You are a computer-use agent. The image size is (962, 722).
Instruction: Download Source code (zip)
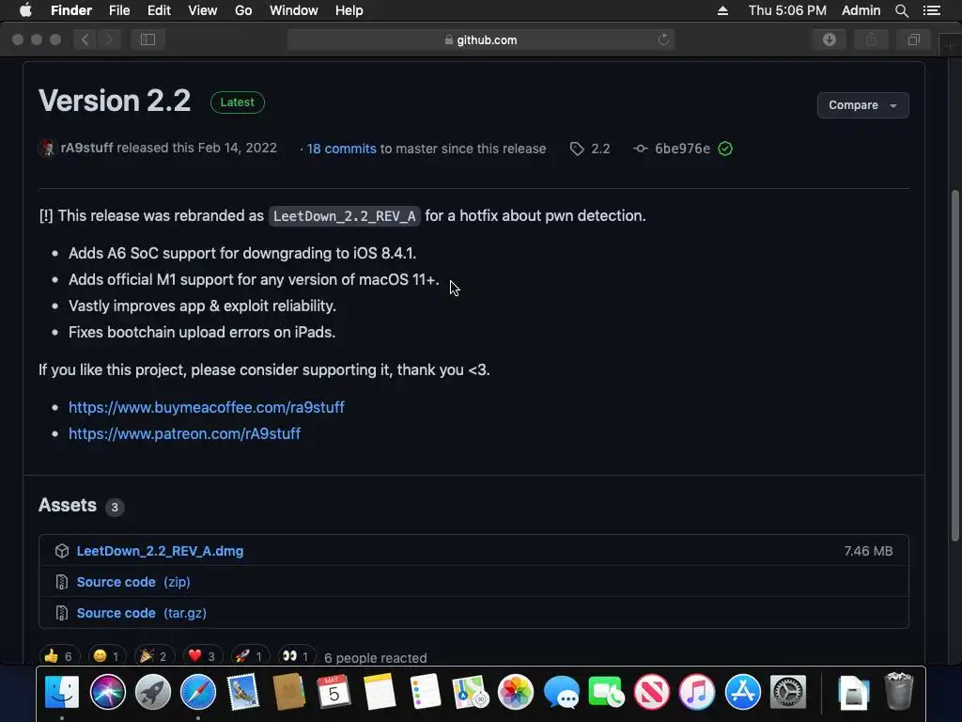pos(133,581)
